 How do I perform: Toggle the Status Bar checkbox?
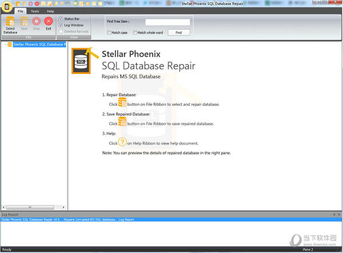coord(61,19)
